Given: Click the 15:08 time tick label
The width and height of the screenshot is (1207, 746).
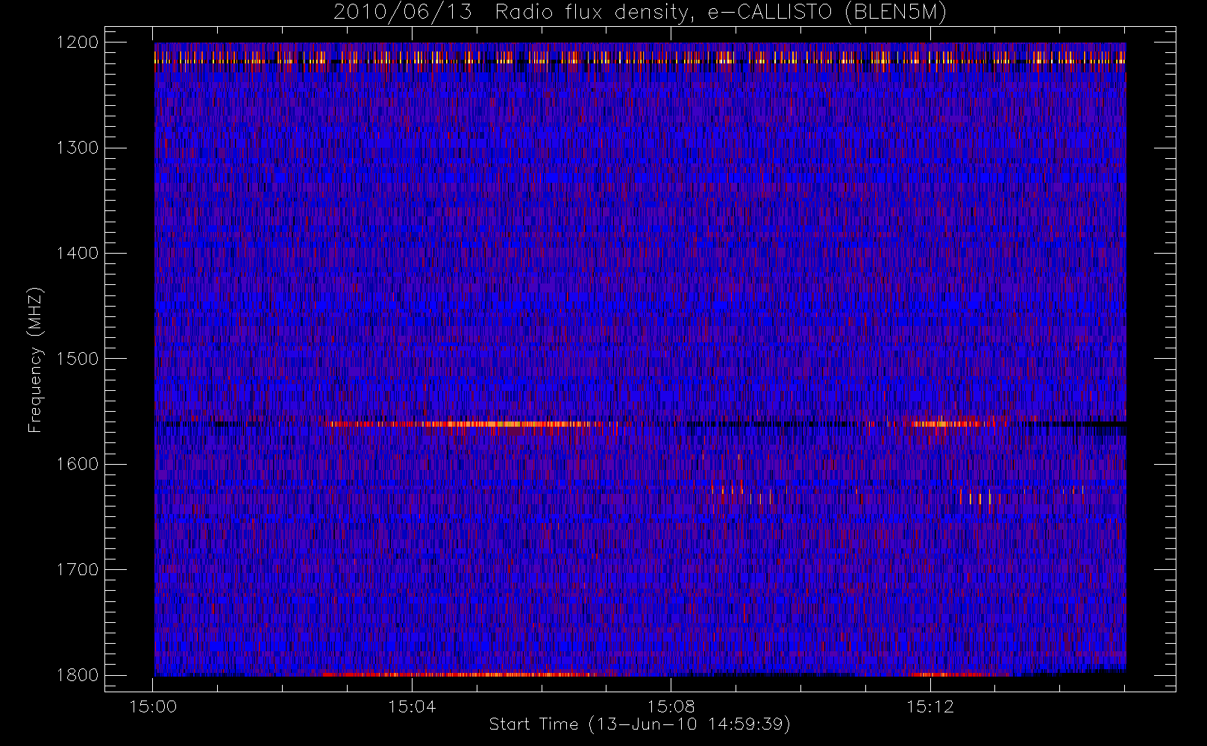Looking at the screenshot, I should click(x=671, y=706).
